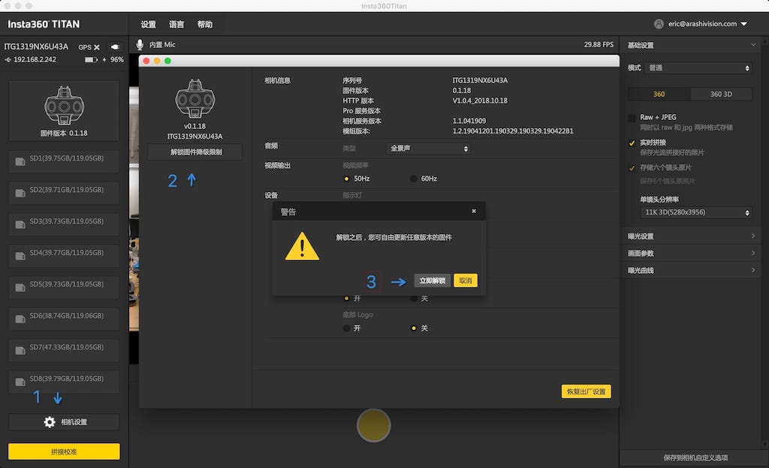Click the yellow warning triangle icon

(x=302, y=247)
